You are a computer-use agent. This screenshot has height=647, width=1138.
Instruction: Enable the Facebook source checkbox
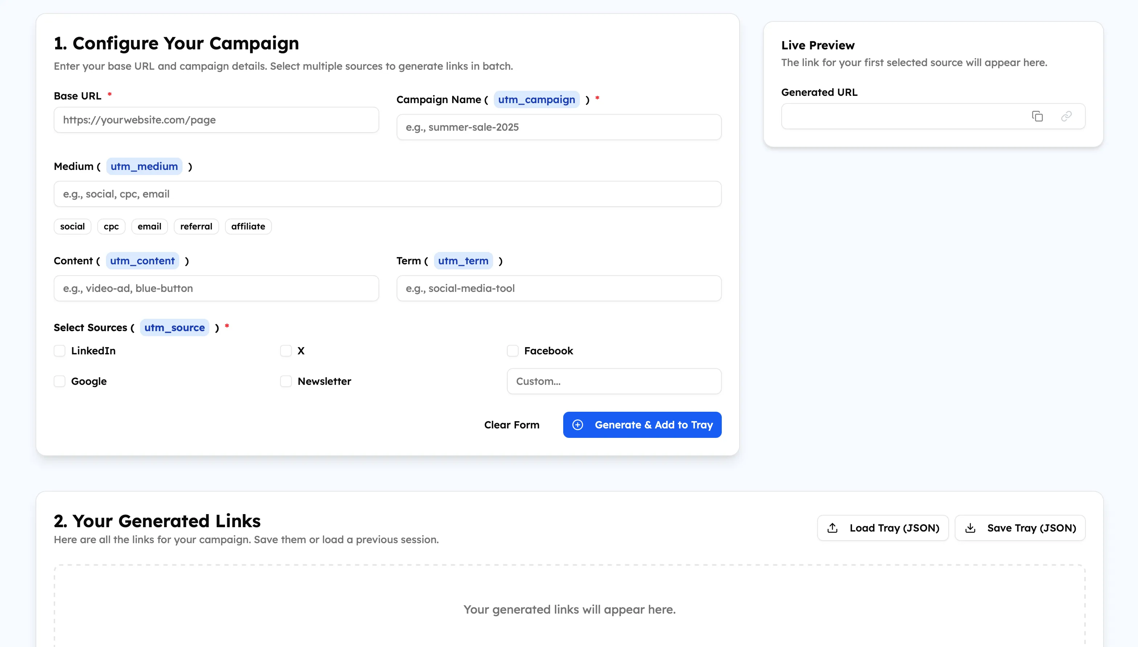tap(513, 351)
